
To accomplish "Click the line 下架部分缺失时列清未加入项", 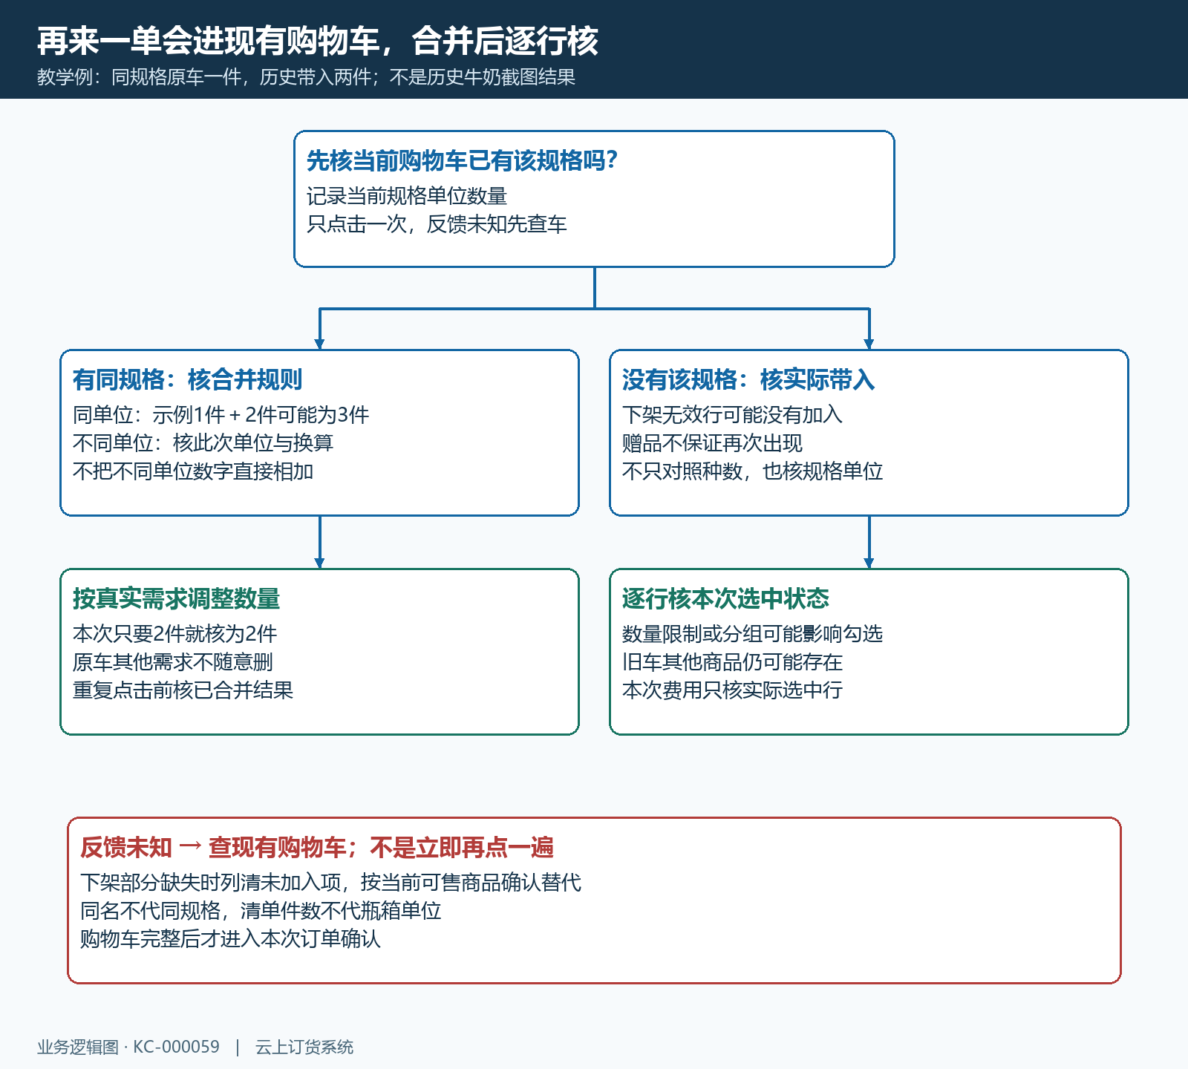I will coord(330,883).
